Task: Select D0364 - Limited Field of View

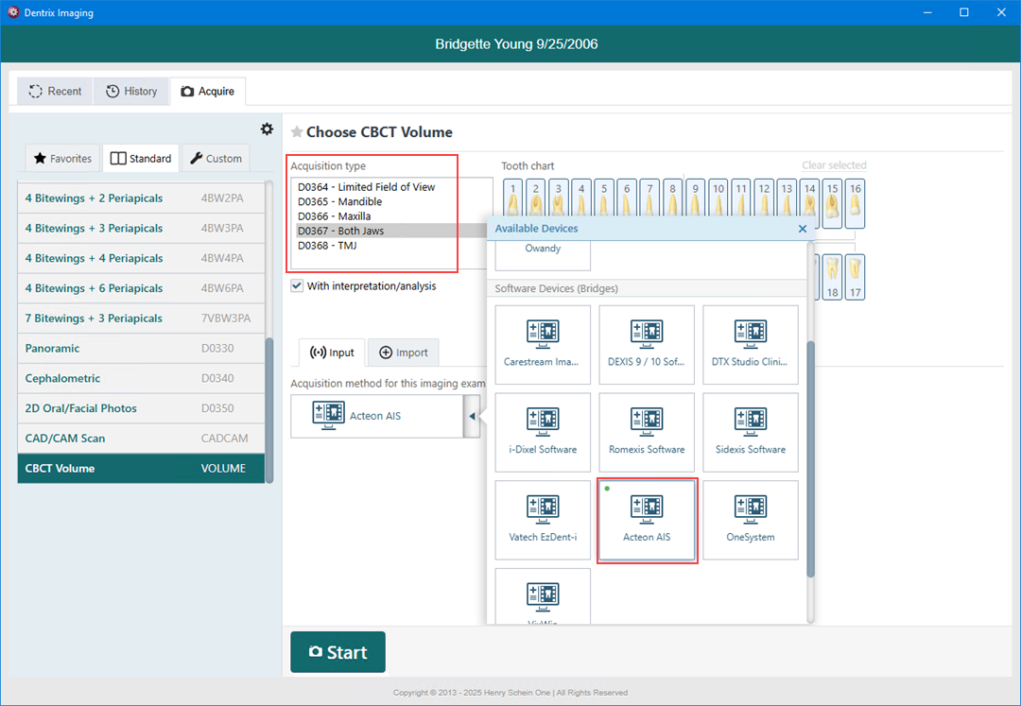Action: [x=367, y=187]
